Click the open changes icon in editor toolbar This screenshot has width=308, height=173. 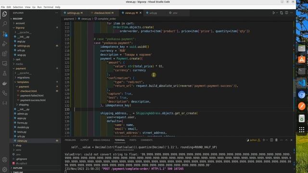click(x=282, y=13)
